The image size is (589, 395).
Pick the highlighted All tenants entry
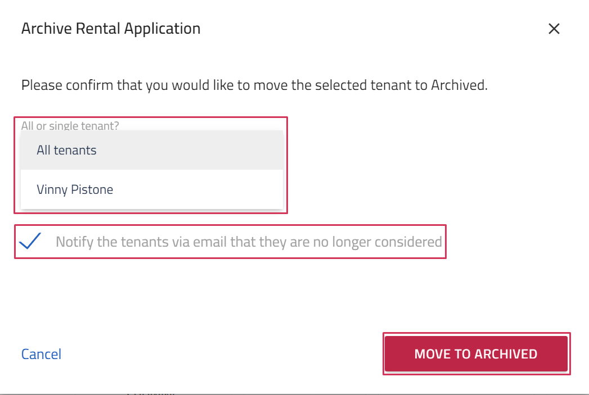pos(152,150)
